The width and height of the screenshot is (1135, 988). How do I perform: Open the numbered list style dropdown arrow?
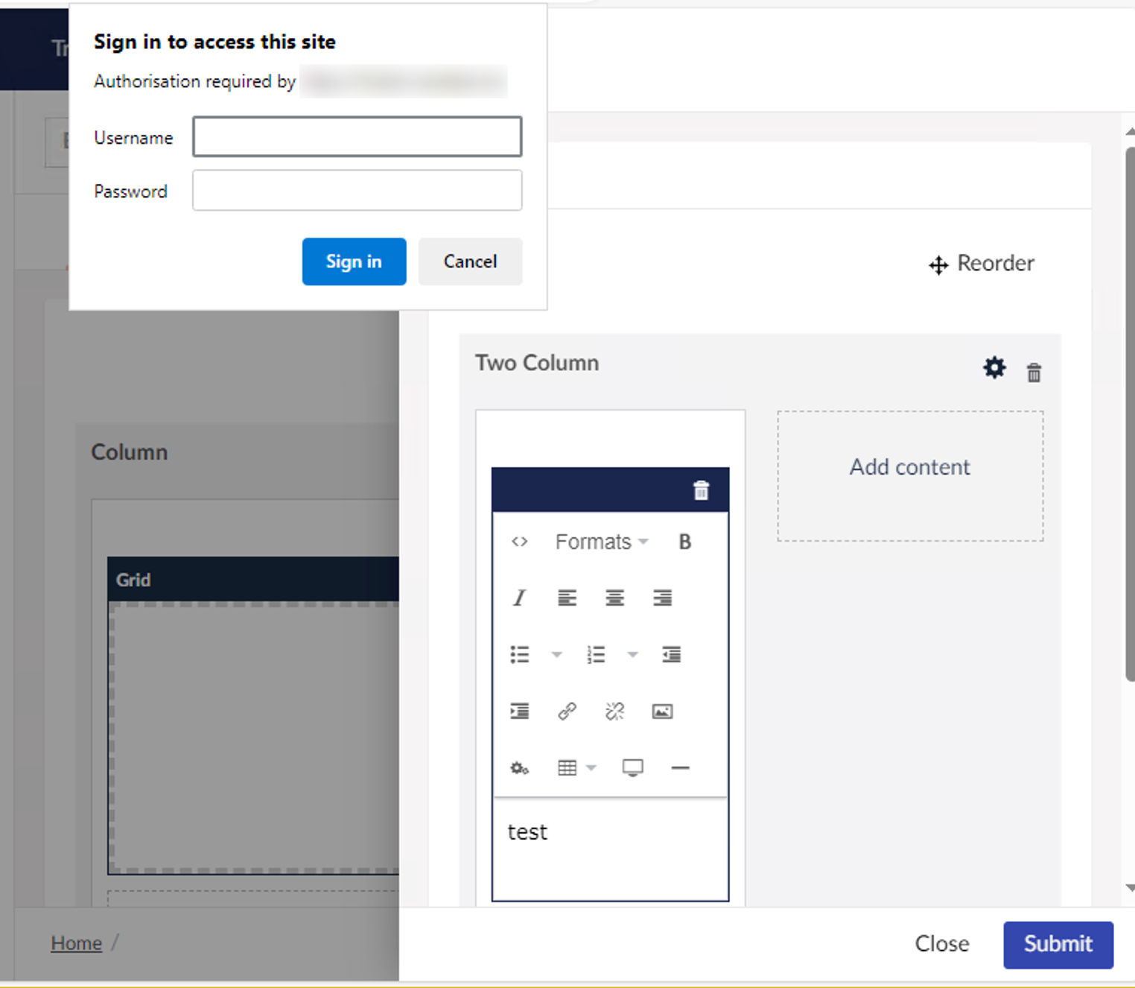click(632, 655)
